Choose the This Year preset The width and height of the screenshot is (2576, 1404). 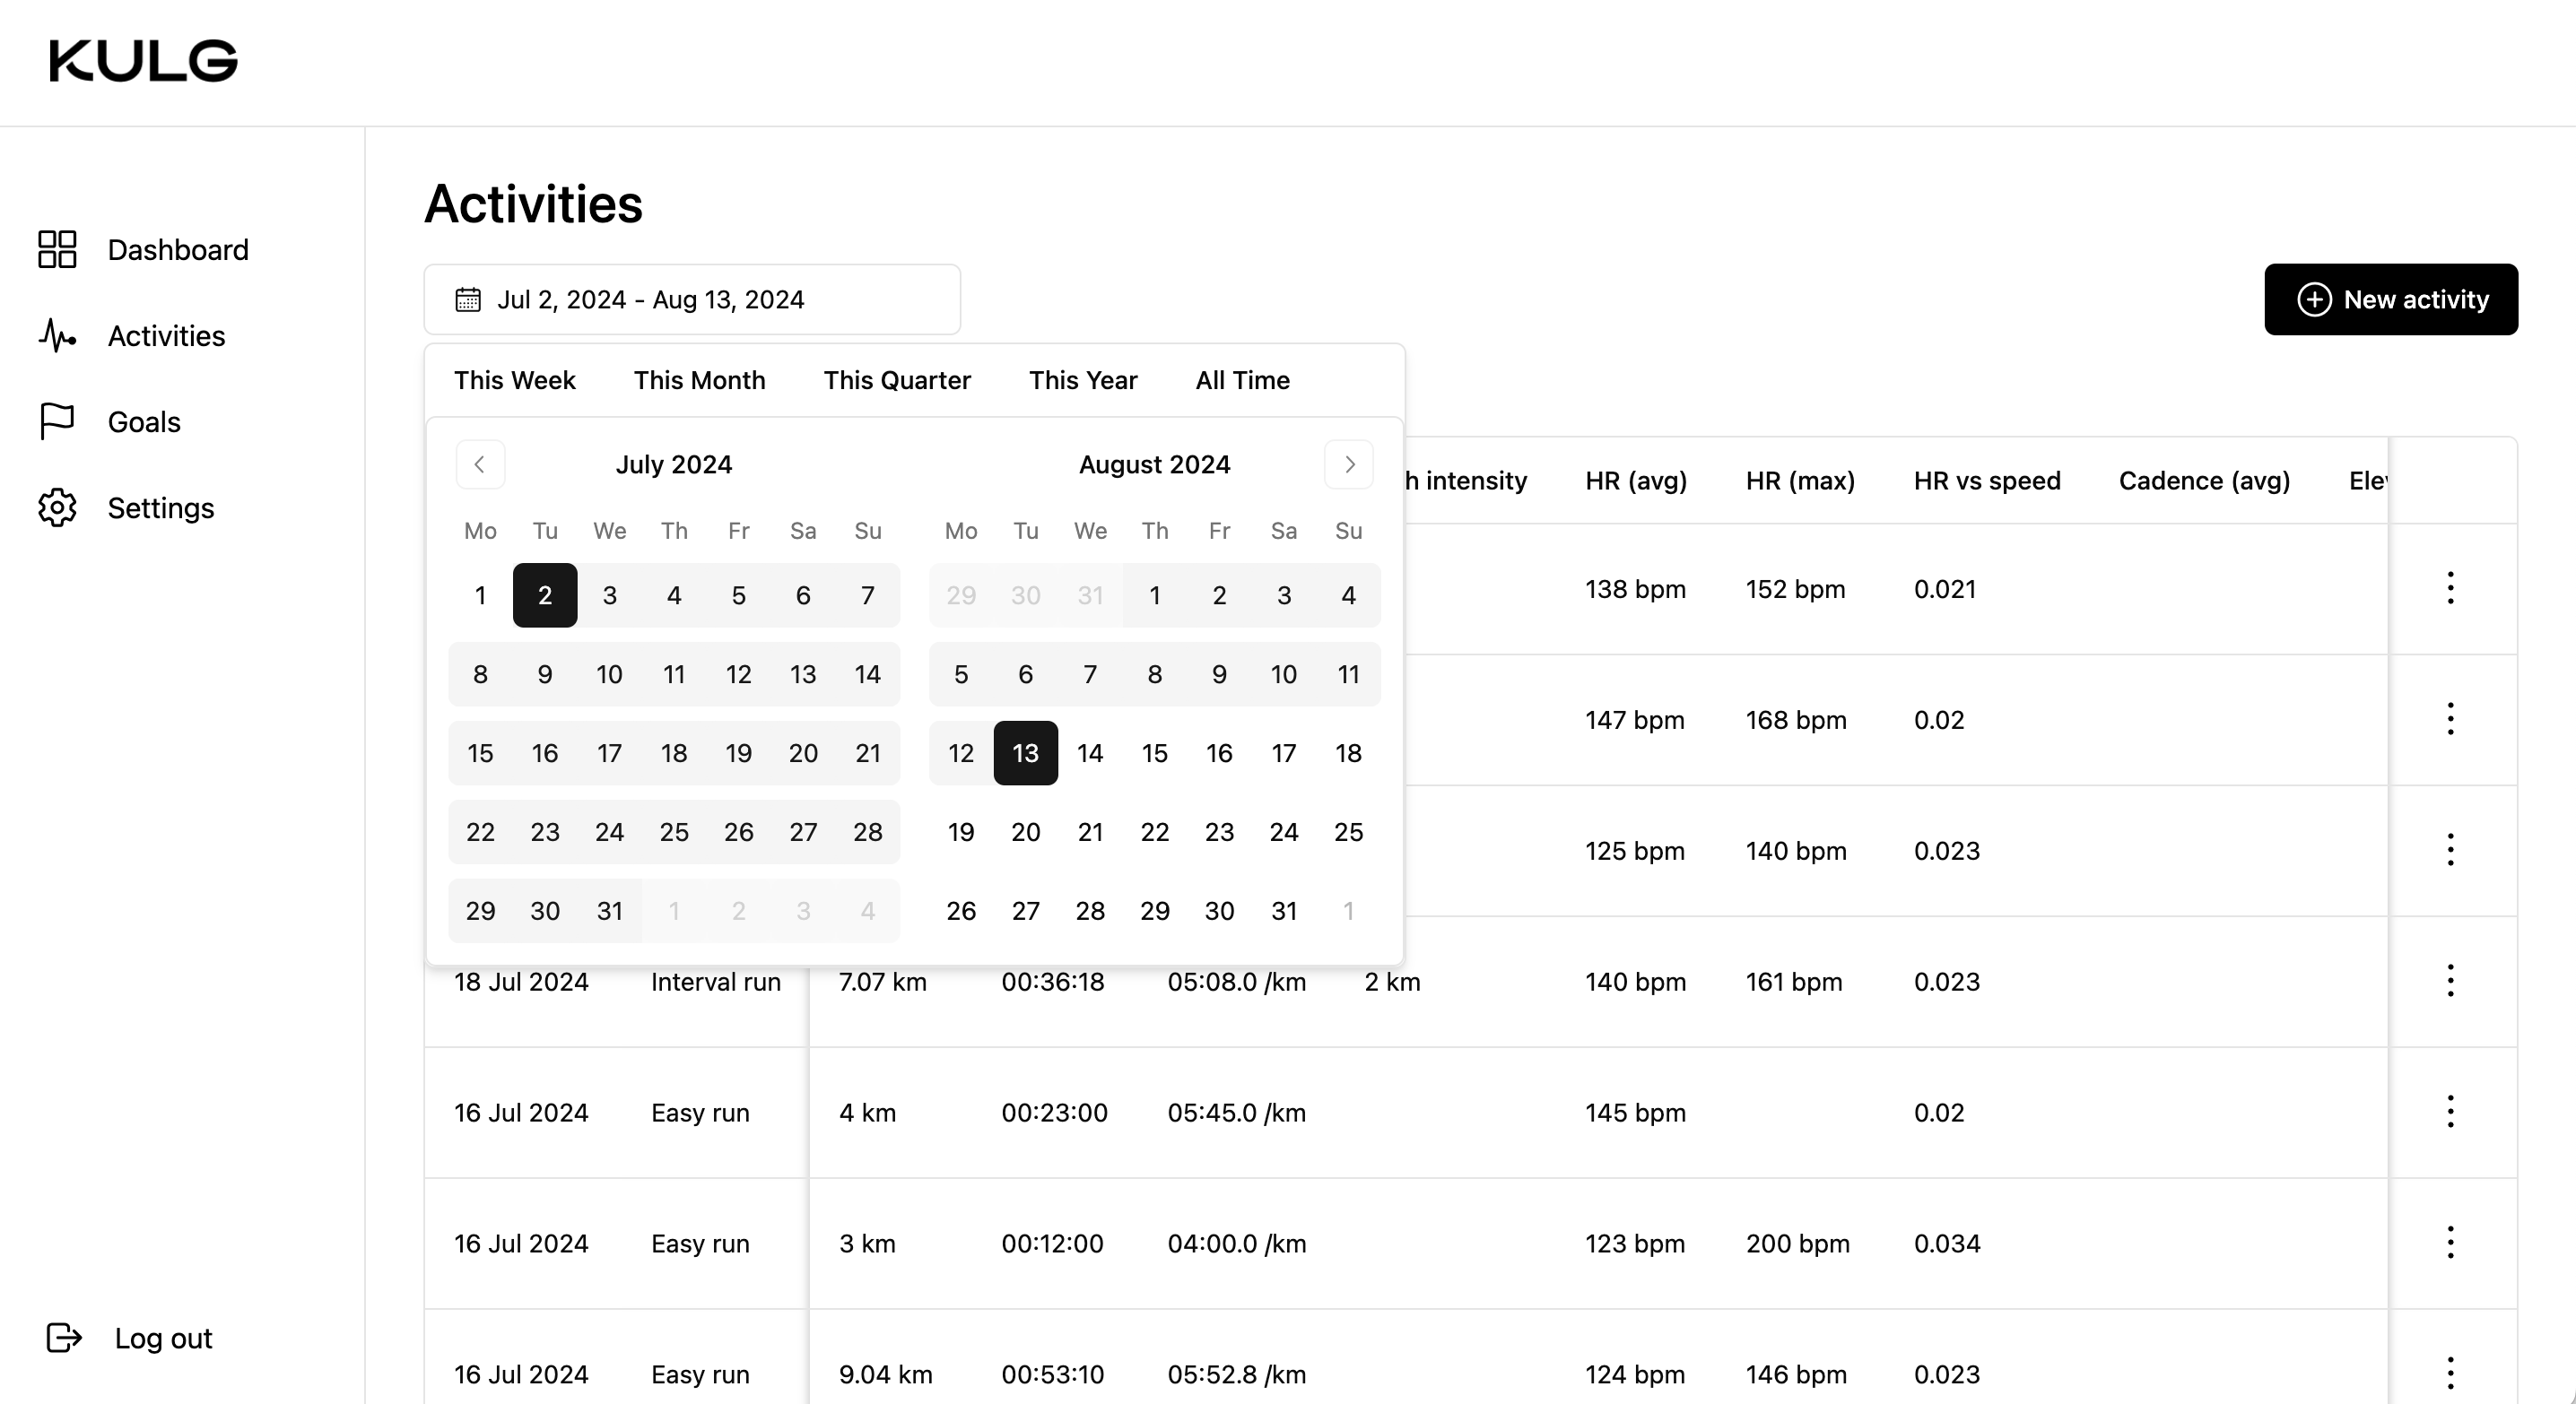click(x=1083, y=381)
